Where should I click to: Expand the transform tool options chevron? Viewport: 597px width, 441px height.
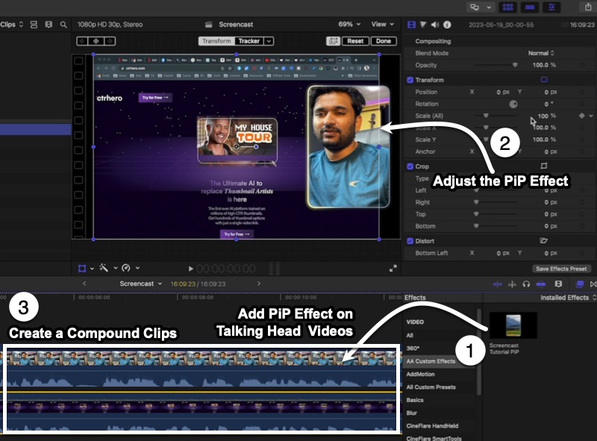[x=92, y=269]
